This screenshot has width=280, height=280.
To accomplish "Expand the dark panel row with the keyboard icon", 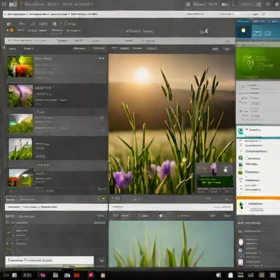I will click(x=258, y=231).
